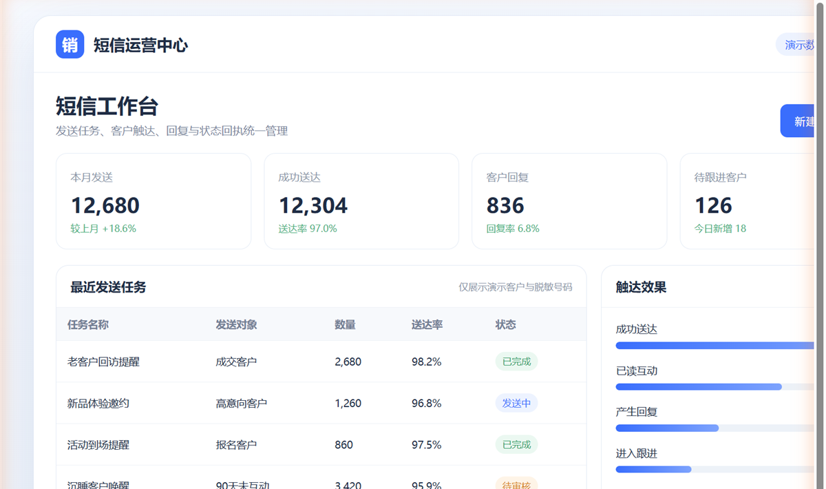The image size is (826, 489).
Task: Click the 数量 column header
Action: pos(345,324)
